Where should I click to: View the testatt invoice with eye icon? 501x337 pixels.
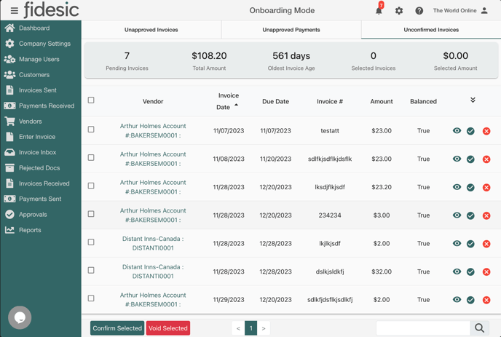coord(457,130)
